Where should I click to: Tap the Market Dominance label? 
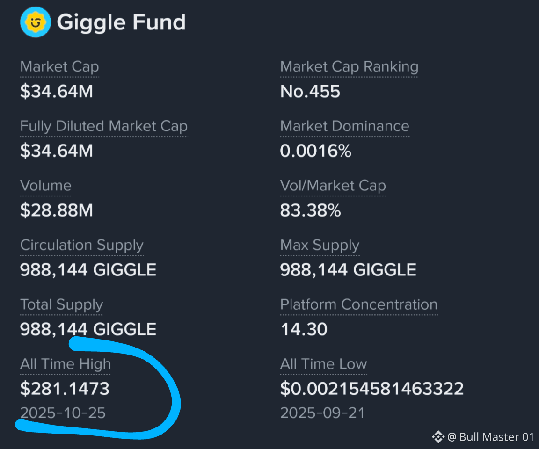pos(345,126)
